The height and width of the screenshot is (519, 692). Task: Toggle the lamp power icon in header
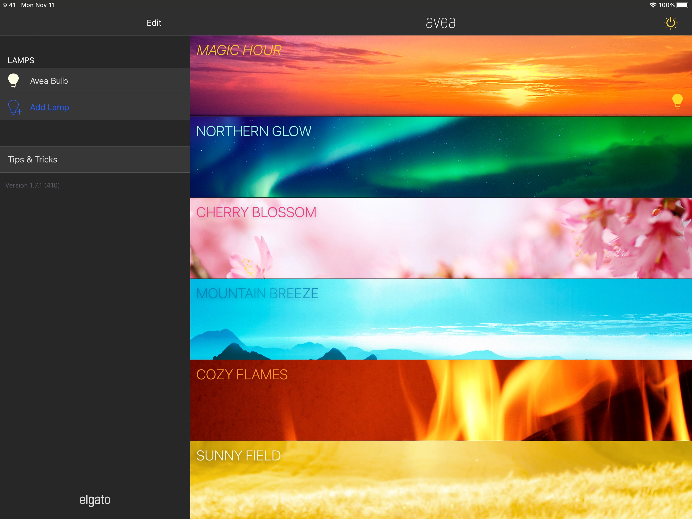[670, 23]
